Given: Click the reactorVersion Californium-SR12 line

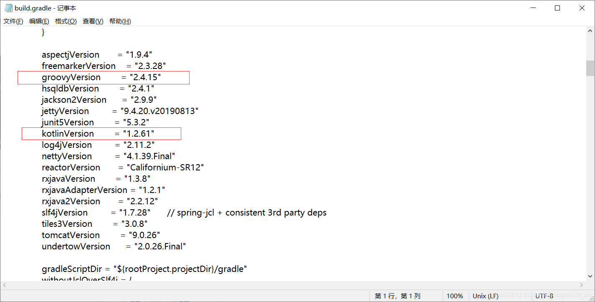Looking at the screenshot, I should pyautogui.click(x=123, y=167).
